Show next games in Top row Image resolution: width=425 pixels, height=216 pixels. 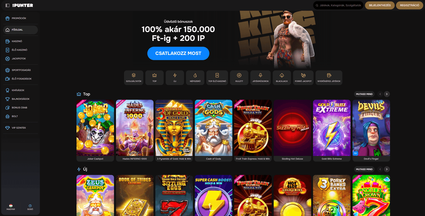pos(387,94)
